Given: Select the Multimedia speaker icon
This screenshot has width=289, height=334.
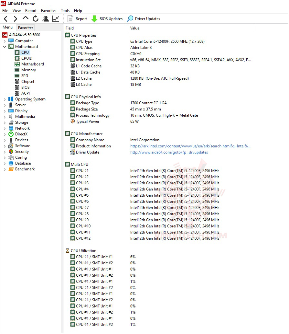Looking at the screenshot, I should pyautogui.click(x=11, y=117).
